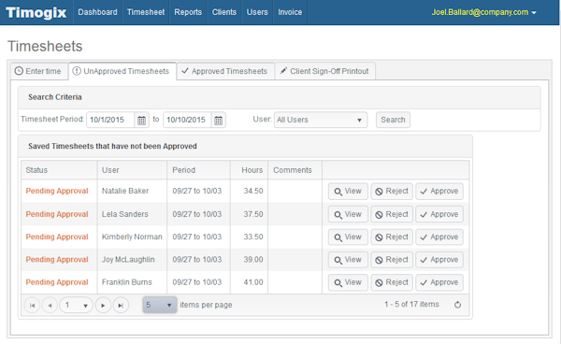This screenshot has width=561, height=344.
Task: Go to first page of results
Action: pos(32,306)
